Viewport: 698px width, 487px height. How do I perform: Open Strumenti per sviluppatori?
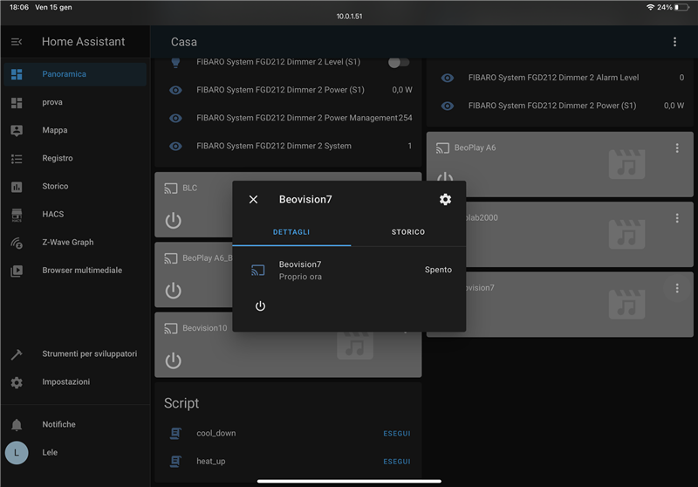click(x=89, y=353)
